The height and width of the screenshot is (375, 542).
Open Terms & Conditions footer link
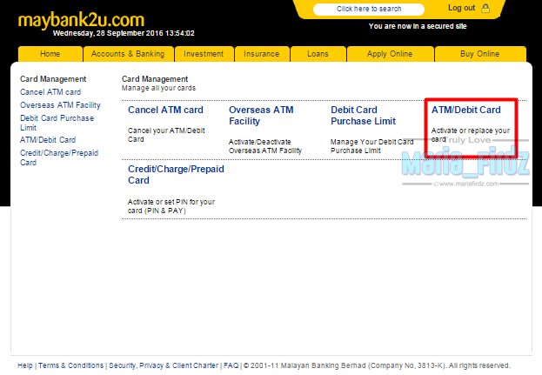[70, 365]
